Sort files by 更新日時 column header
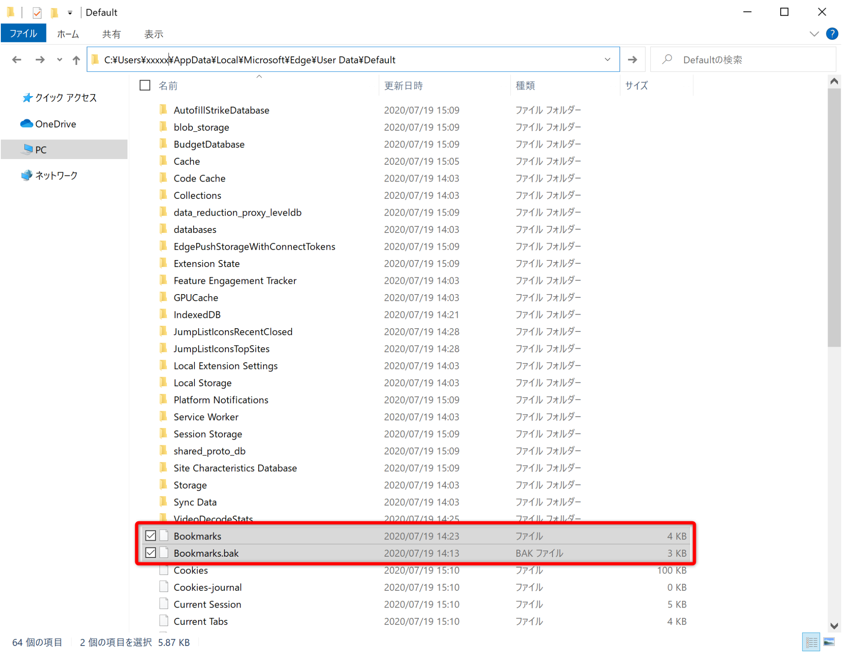Screen dimensions: 842x652 (x=403, y=85)
